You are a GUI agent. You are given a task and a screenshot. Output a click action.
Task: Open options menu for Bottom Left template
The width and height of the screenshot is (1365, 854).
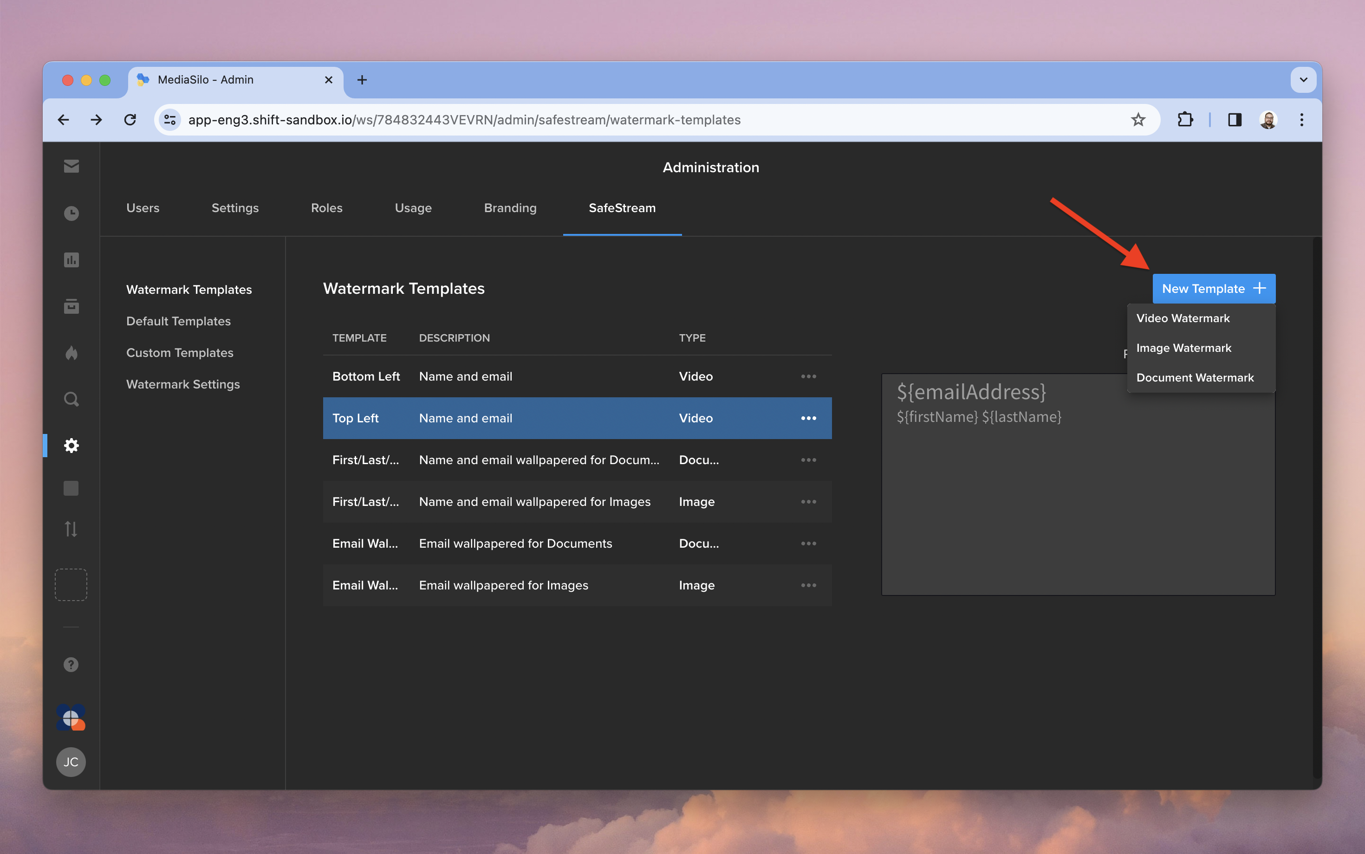(808, 376)
